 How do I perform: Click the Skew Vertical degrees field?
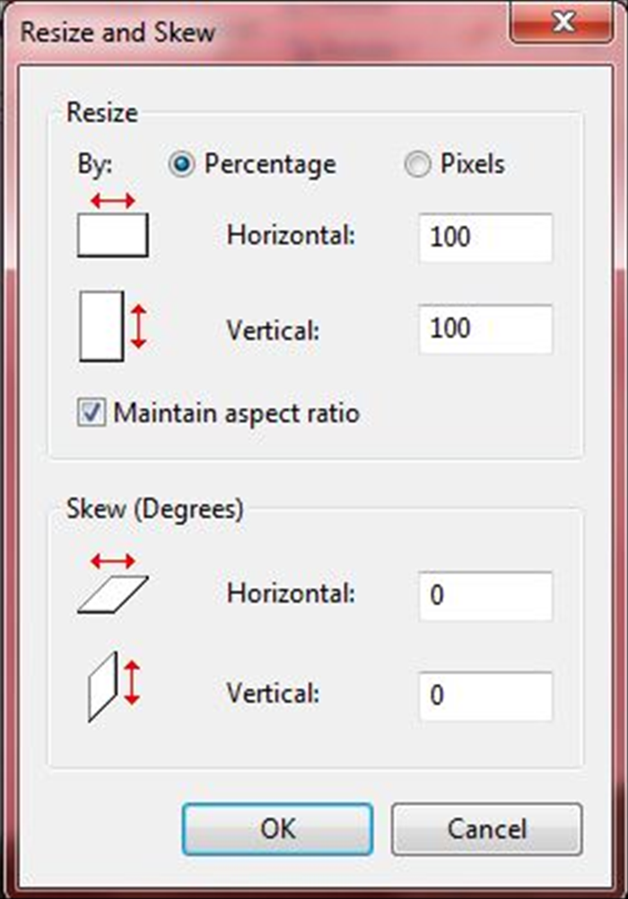485,696
